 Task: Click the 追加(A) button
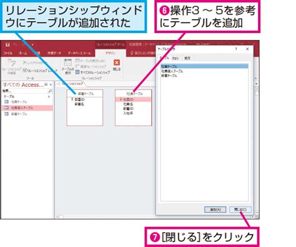point(215,209)
